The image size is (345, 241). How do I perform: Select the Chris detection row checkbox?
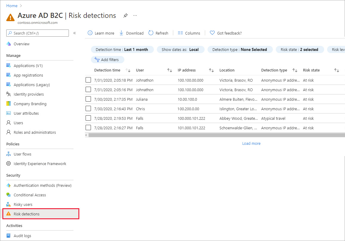click(88, 108)
